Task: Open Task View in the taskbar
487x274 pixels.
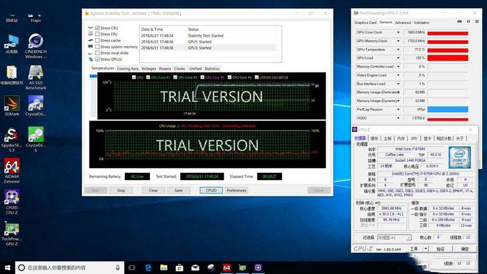Action: click(131, 267)
